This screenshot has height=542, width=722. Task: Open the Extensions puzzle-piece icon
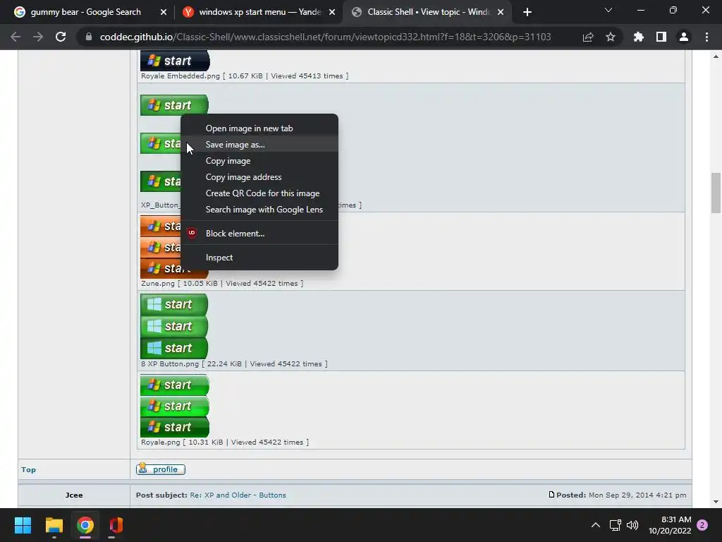639,37
